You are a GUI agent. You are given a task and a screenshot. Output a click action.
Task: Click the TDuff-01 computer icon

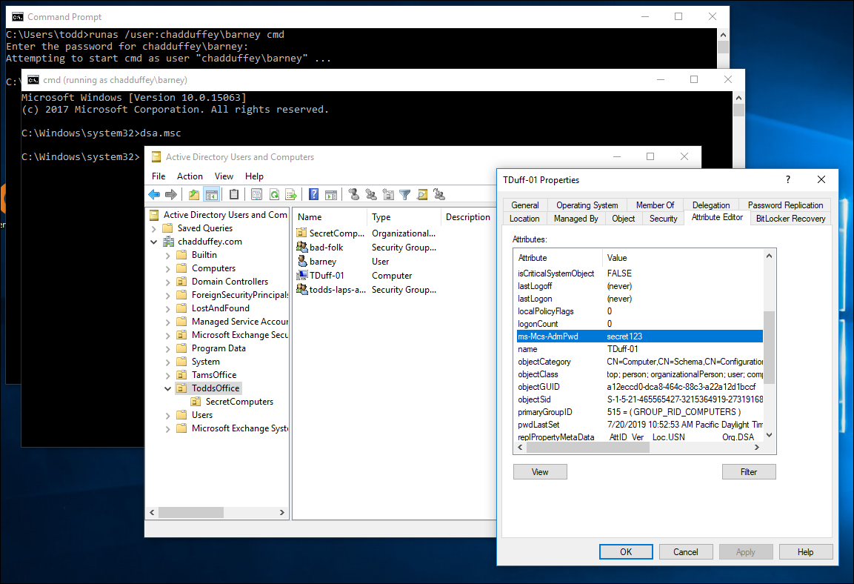[301, 276]
